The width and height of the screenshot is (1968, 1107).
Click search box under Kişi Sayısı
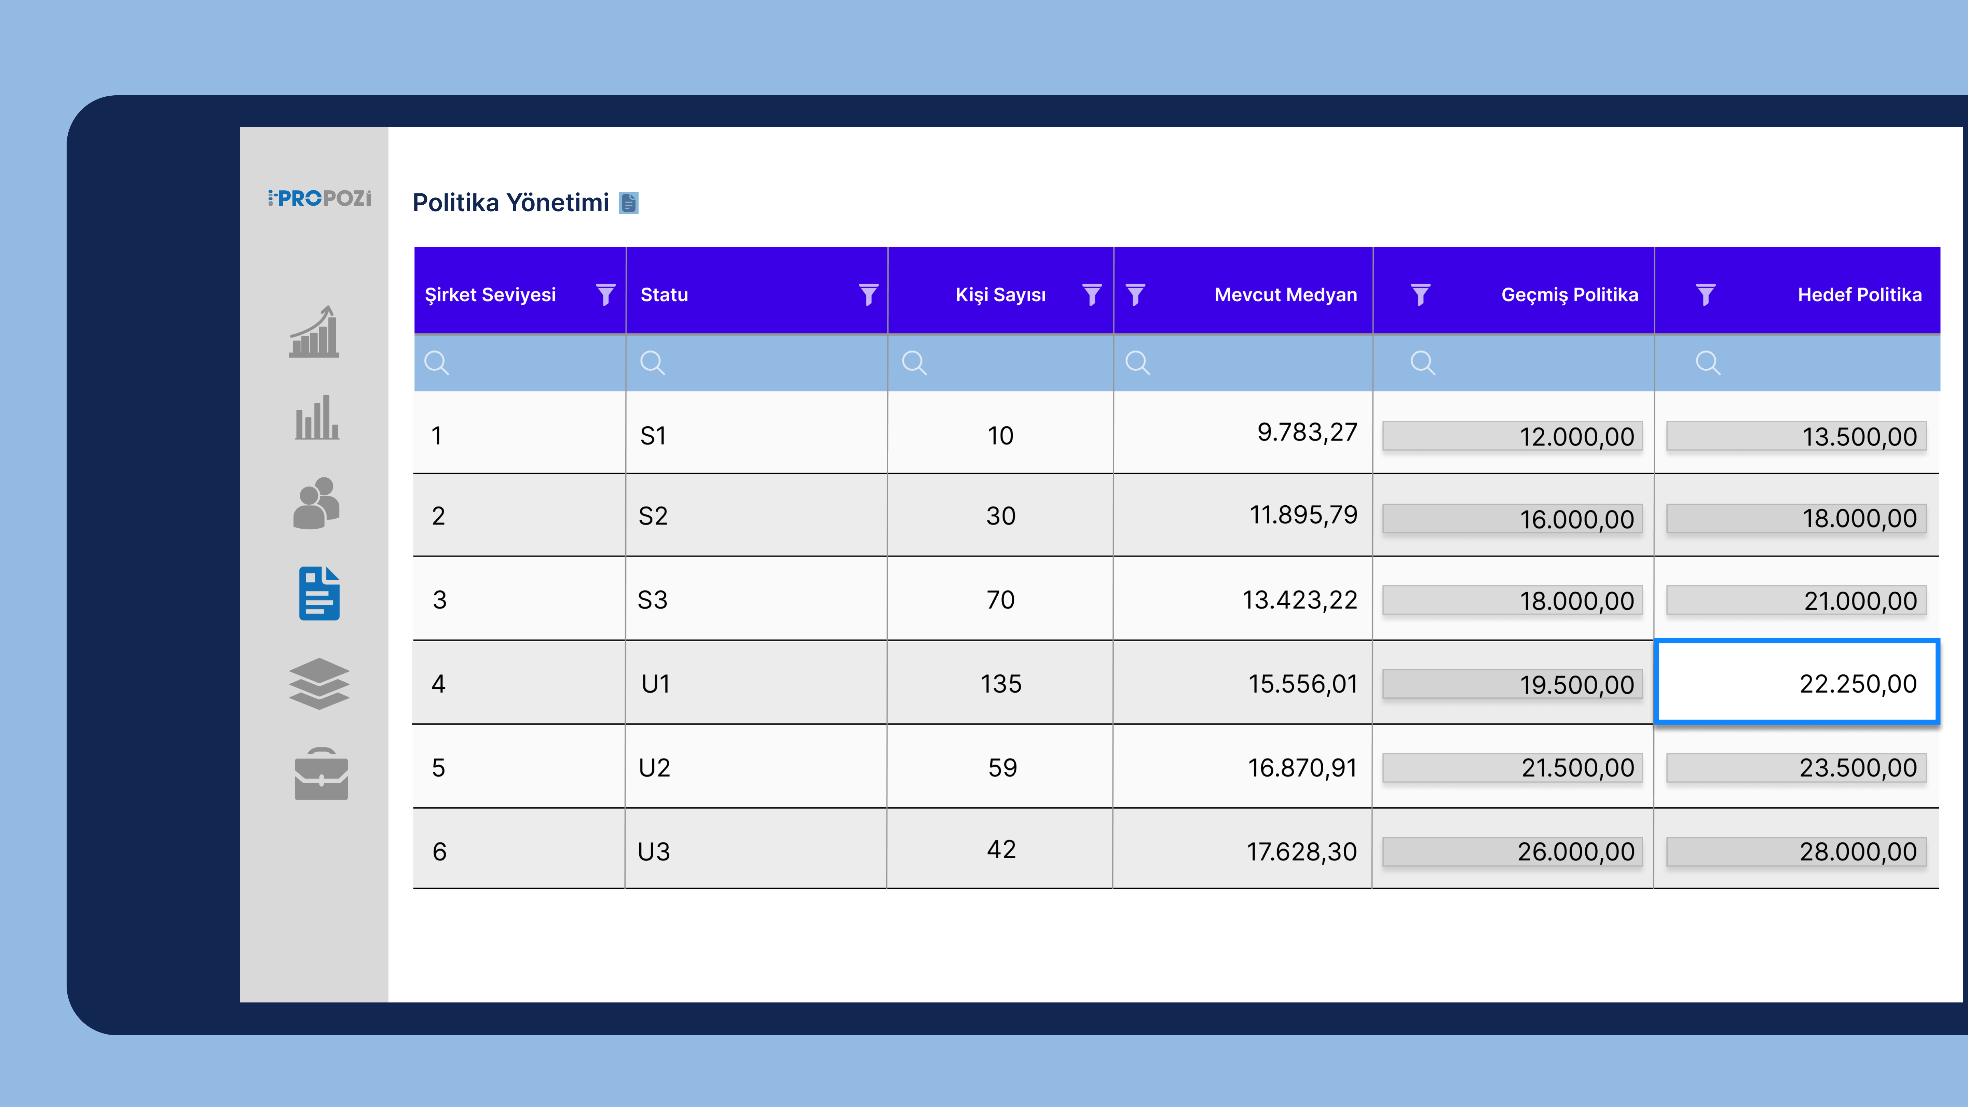[x=1000, y=363]
